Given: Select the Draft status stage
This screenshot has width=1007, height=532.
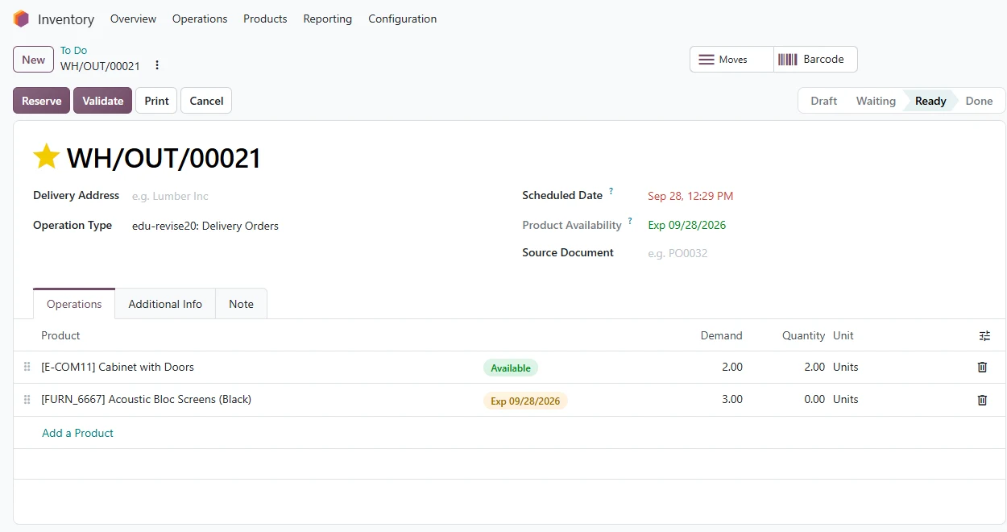Looking at the screenshot, I should (823, 101).
